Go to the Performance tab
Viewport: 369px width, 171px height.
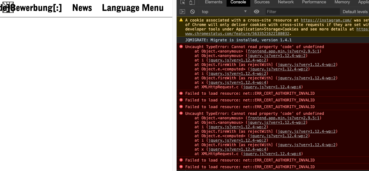point(314,2)
